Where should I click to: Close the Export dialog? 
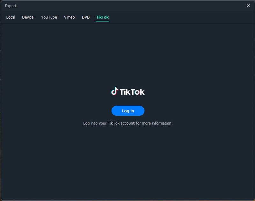point(248,6)
